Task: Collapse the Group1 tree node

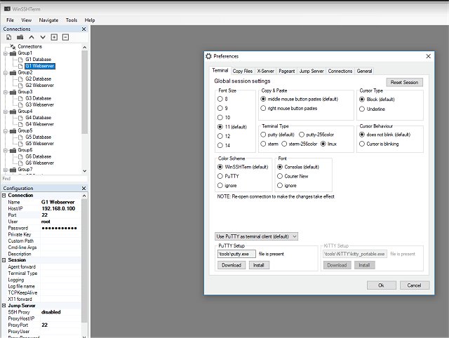Action: (x=6, y=53)
